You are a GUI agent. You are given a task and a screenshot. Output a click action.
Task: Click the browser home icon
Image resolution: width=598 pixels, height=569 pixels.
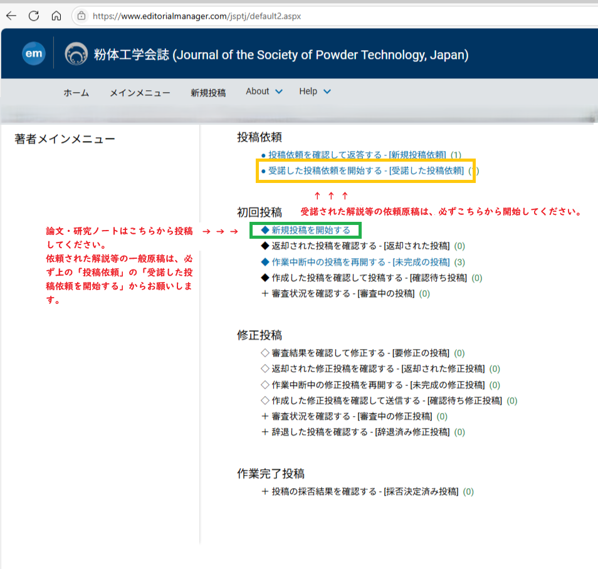[56, 16]
